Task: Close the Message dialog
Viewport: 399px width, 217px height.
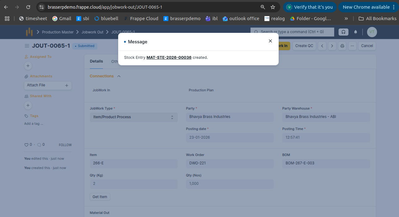Action: click(x=270, y=41)
